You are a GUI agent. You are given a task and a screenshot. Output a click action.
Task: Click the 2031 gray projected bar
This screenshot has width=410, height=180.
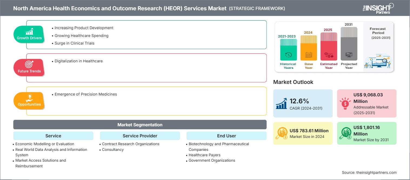click(349, 43)
